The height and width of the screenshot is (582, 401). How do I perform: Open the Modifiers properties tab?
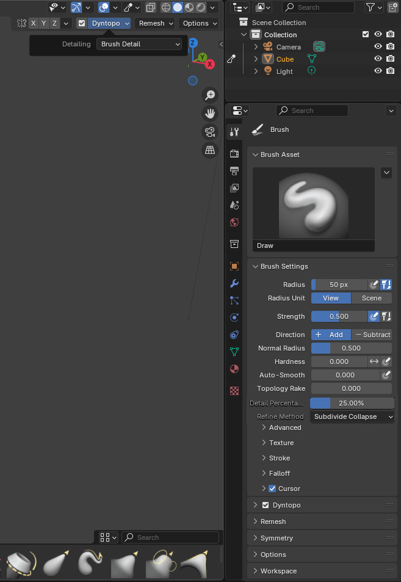coord(234,283)
